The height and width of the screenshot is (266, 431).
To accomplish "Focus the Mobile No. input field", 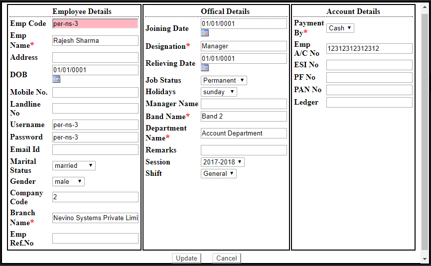I will coord(95,92).
